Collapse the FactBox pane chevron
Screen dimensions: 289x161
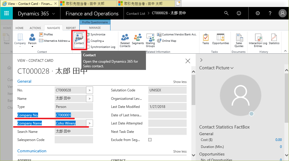pyautogui.click(x=201, y=60)
